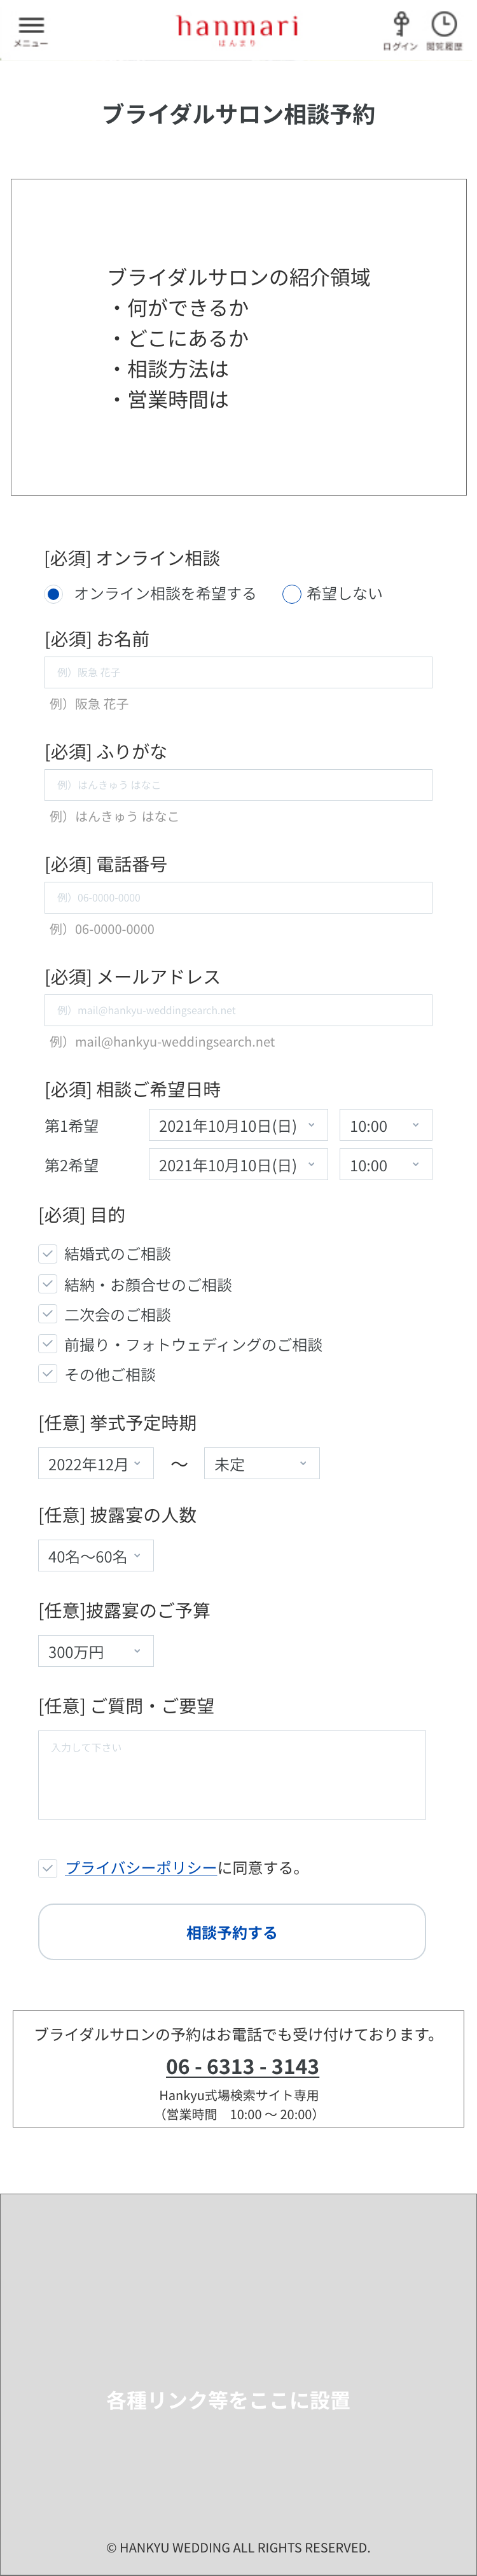Expand the 300万円 budget dropdown
The width and height of the screenshot is (477, 2576).
[96, 1651]
